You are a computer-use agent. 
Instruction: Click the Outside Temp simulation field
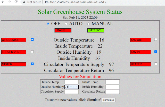click(71, 82)
